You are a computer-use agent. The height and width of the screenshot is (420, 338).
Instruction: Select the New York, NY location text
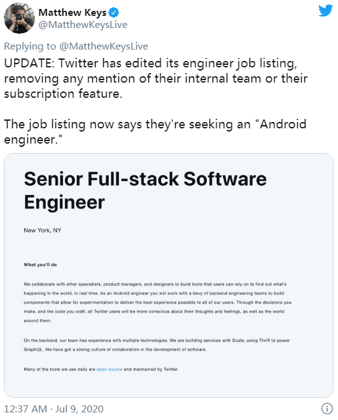click(43, 231)
